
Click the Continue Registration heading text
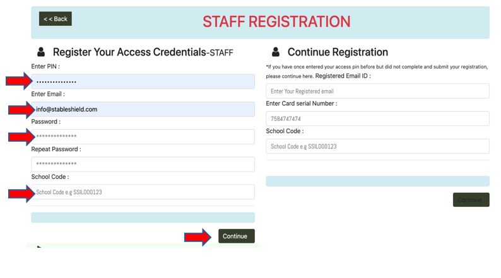point(338,52)
